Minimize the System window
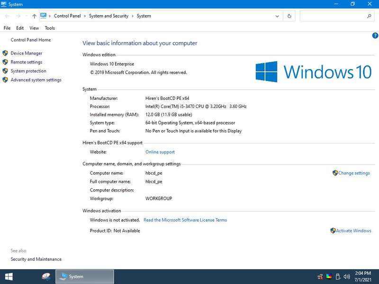The height and width of the screenshot is (284, 379). coord(336,4)
